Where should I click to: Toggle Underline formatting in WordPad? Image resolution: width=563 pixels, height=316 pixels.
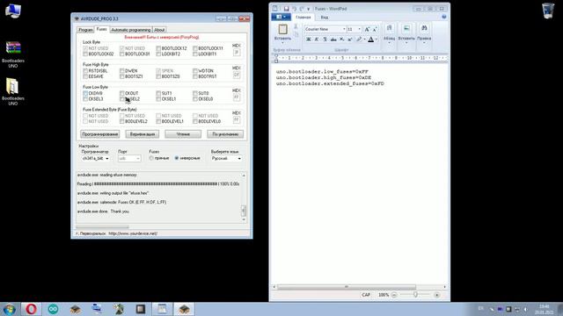[x=325, y=39]
